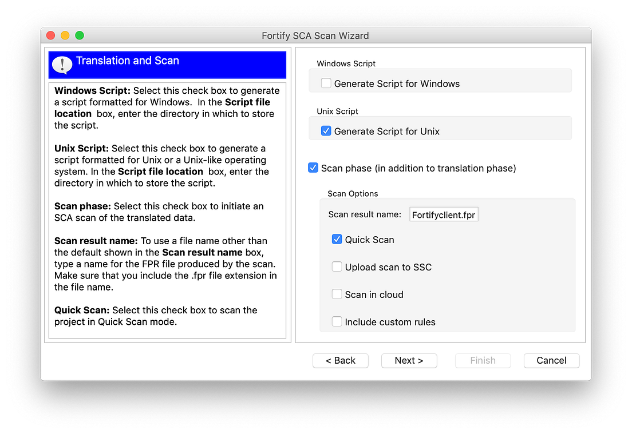Enable Upload scan to SSC
Screen dimensions: 632x434
(337, 266)
